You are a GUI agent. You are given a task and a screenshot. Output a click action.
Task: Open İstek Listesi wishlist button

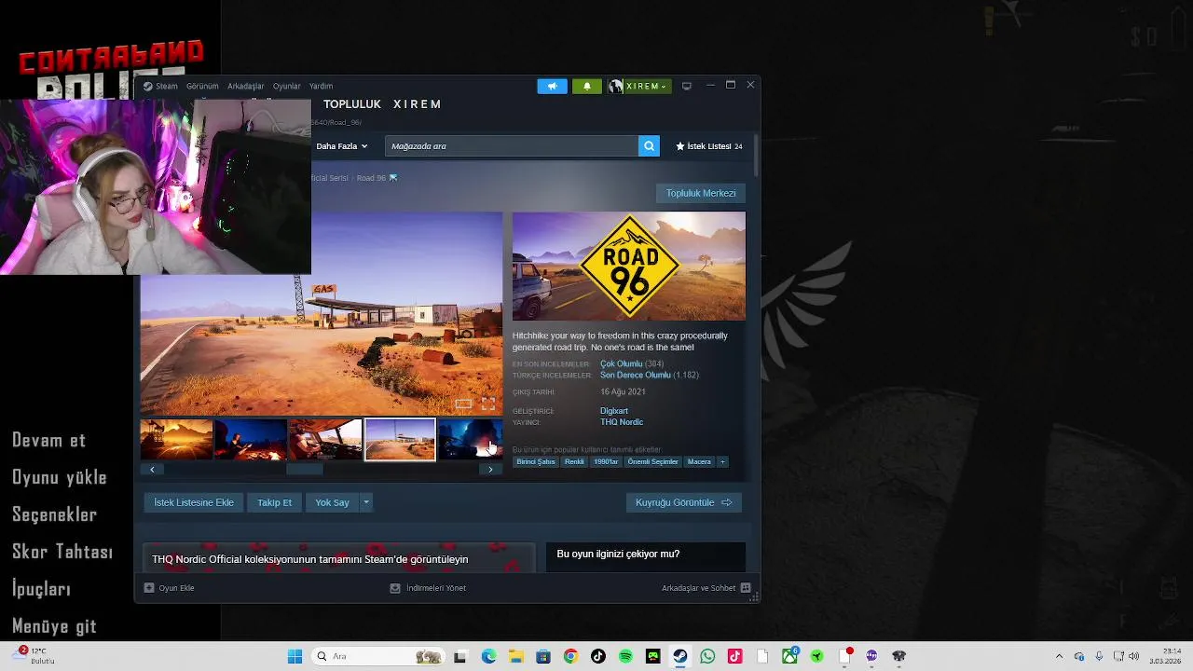pyautogui.click(x=709, y=146)
